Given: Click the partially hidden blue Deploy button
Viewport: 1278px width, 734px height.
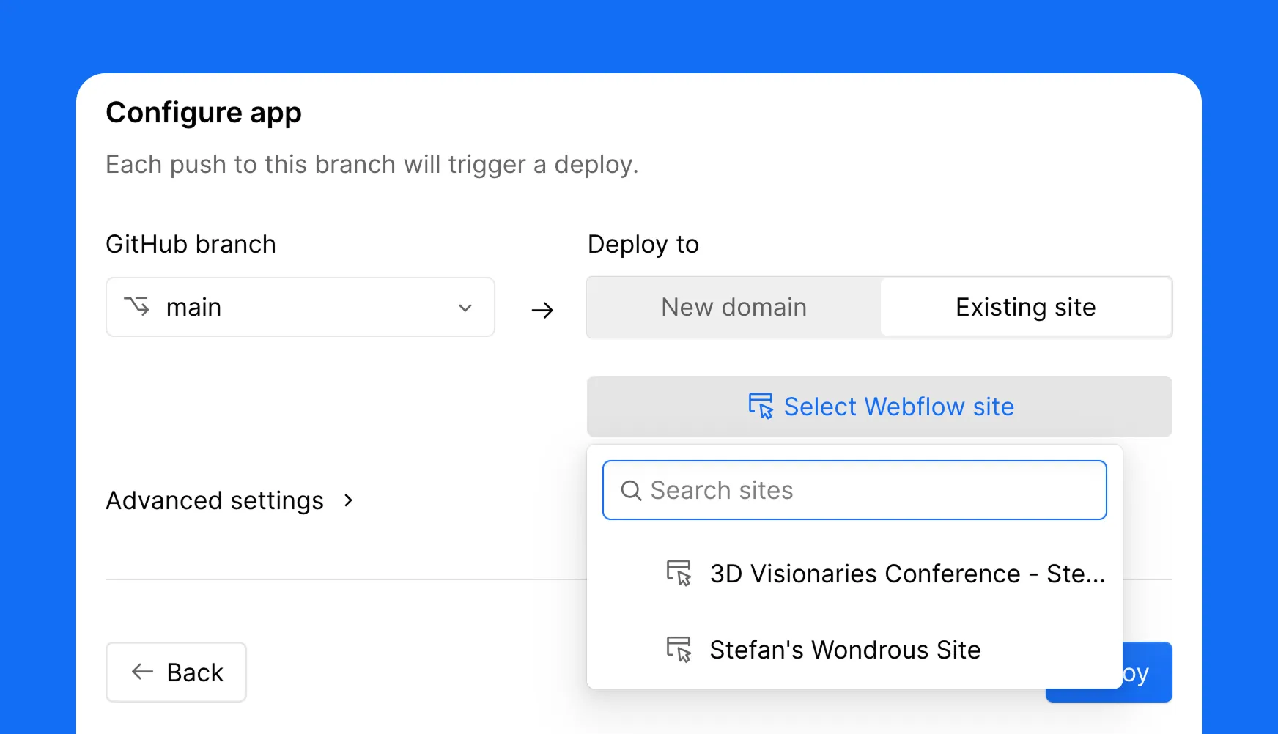Looking at the screenshot, I should [x=1147, y=672].
